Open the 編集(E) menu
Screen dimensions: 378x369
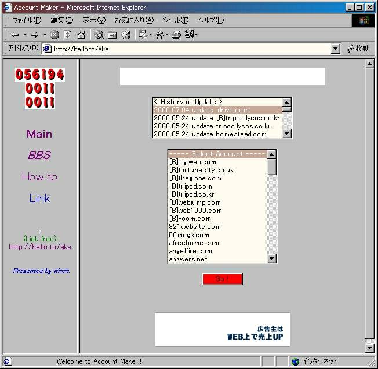61,20
